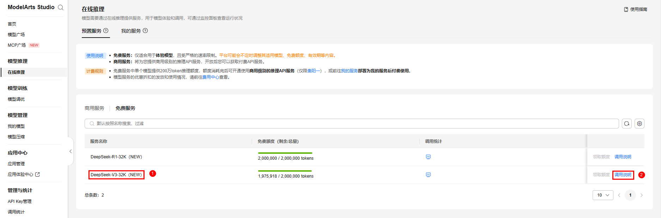This screenshot has height=218, width=661.
Task: View call statistics icon for DeepSeek-R1-32K
Action: [428, 157]
